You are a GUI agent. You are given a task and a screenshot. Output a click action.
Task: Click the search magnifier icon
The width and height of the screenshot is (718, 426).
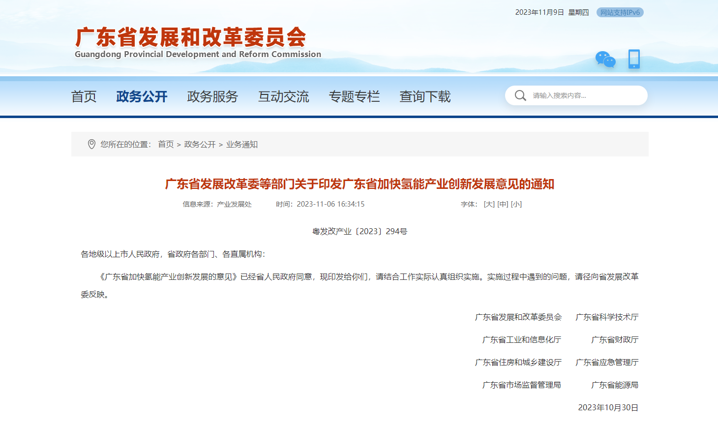[520, 95]
